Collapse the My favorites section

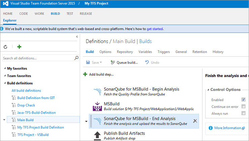5,68
